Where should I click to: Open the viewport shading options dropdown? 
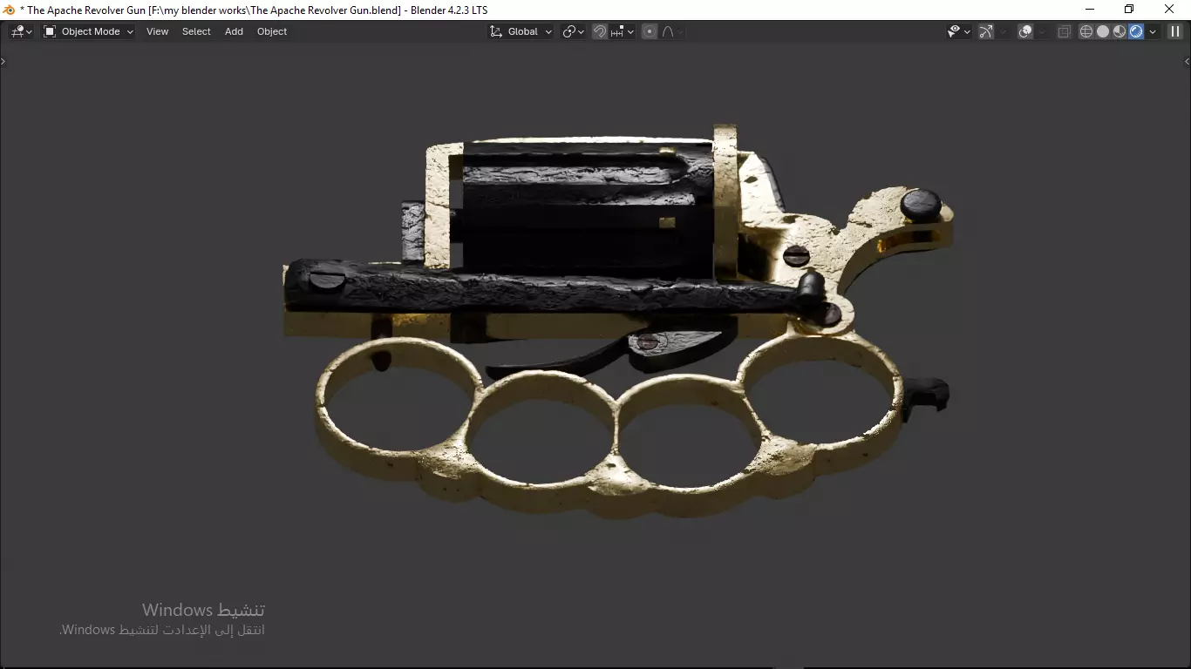pyautogui.click(x=1153, y=31)
